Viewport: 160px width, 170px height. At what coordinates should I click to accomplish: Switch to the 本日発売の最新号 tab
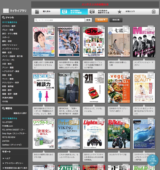pyautogui.click(x=102, y=12)
